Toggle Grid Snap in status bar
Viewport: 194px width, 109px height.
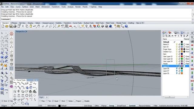[x=88, y=106]
